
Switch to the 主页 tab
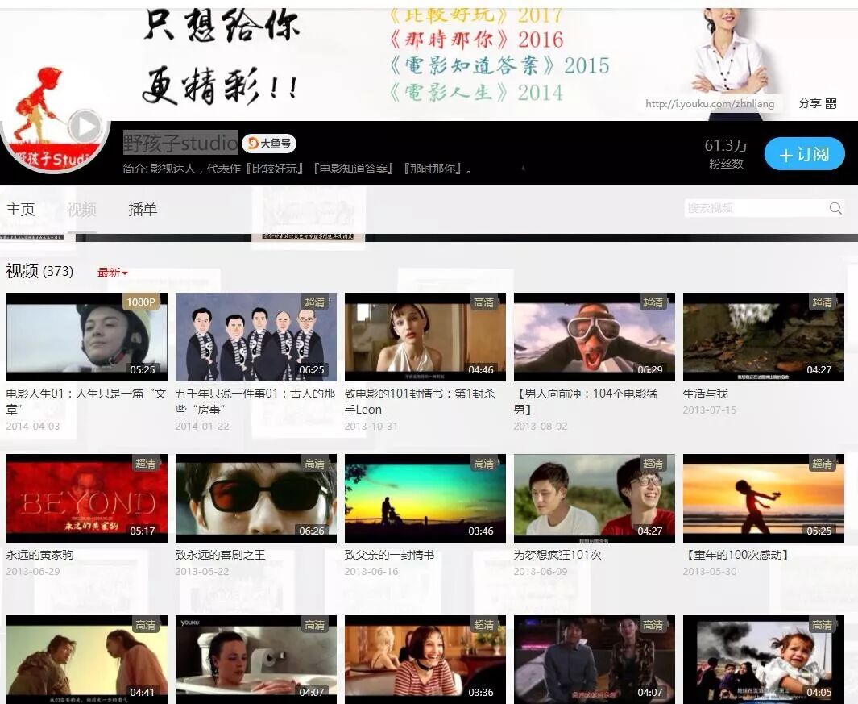21,209
